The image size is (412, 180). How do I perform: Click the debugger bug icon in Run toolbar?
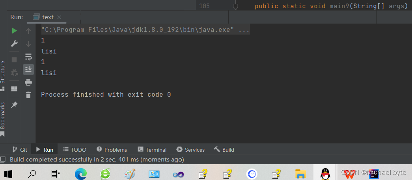tap(14, 73)
